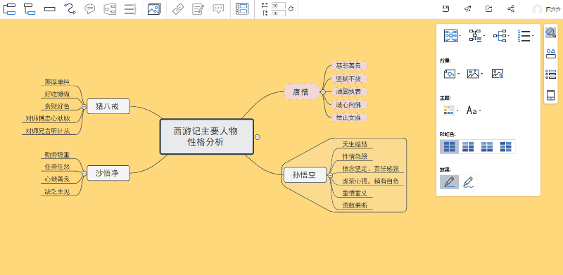The image size is (563, 275).
Task: Click the horizontal spacing input field
Action: coord(279,6)
